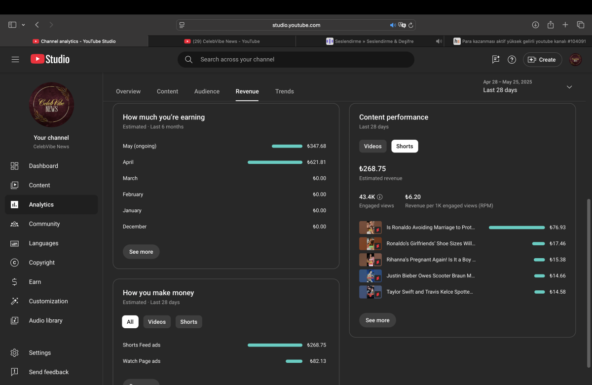Image resolution: width=592 pixels, height=385 pixels.
Task: Open the feedback sparkle icon near help
Action: point(496,59)
